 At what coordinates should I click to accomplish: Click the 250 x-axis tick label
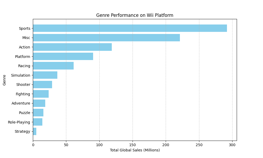(199, 144)
